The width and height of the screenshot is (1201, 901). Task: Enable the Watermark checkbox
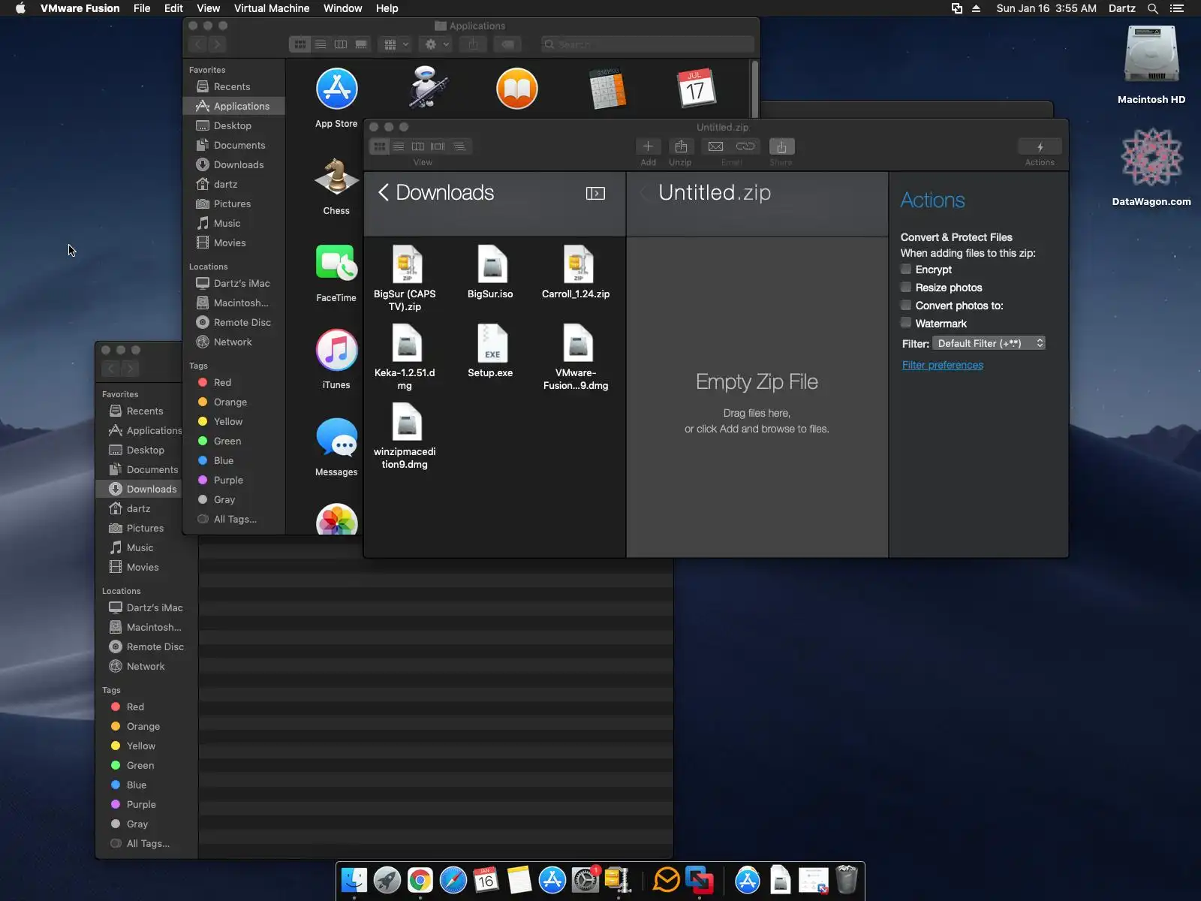(906, 324)
